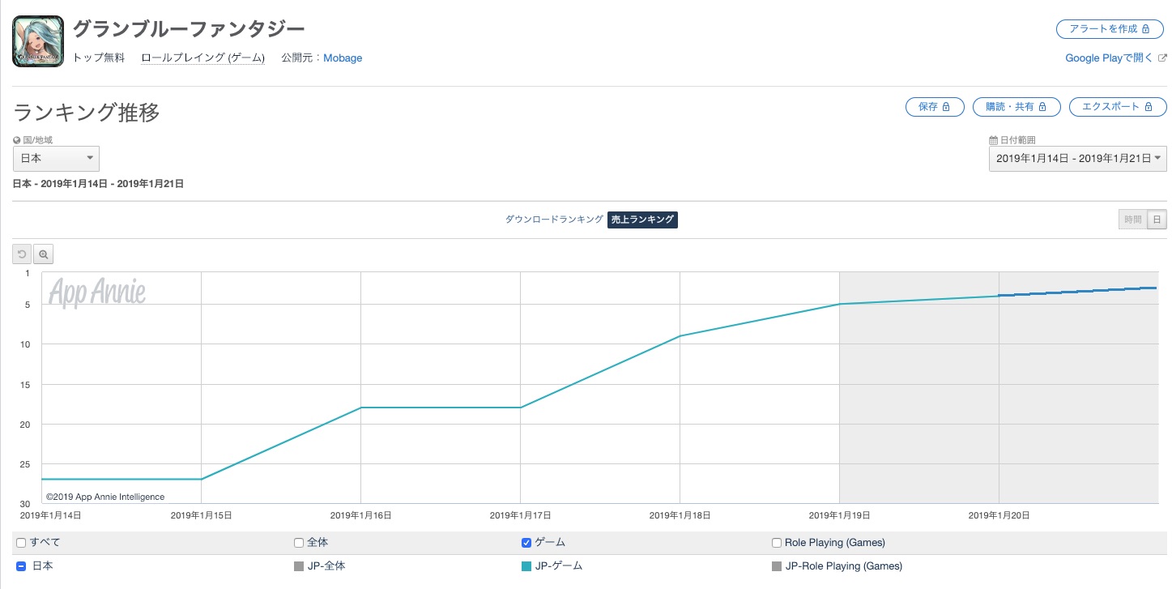Click the JP-ゲーム teal legend swatch
This screenshot has height=589, width=1172.
(x=526, y=566)
